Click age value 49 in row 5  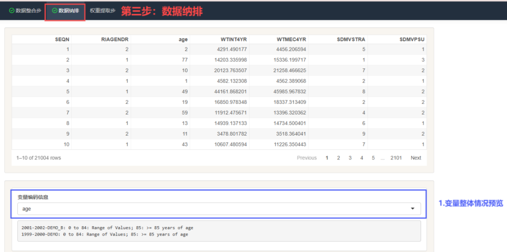[x=185, y=92]
